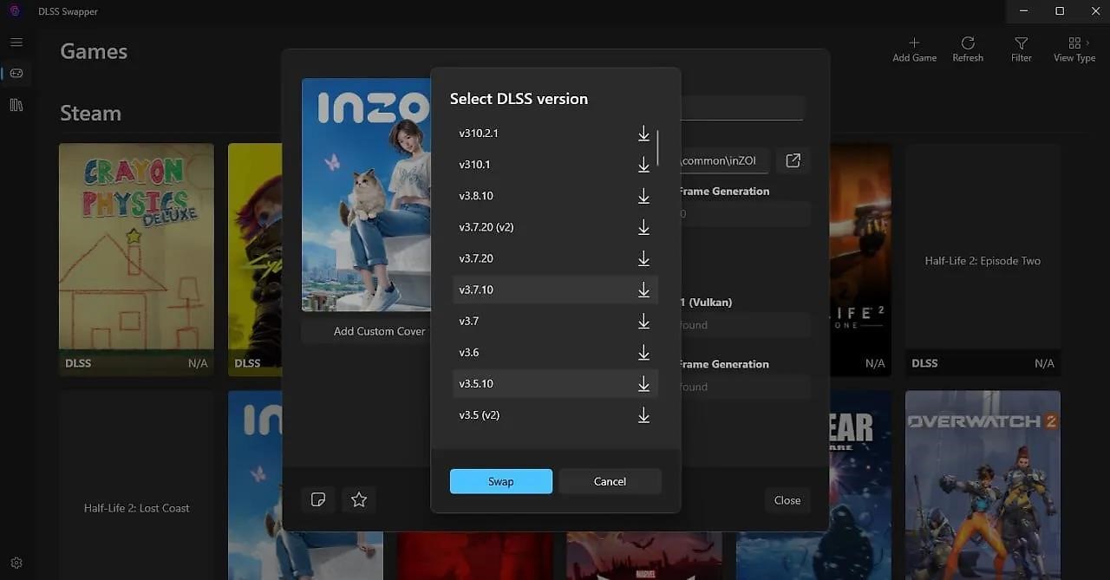1110x580 pixels.
Task: Expand the View Type menu
Action: click(1074, 49)
